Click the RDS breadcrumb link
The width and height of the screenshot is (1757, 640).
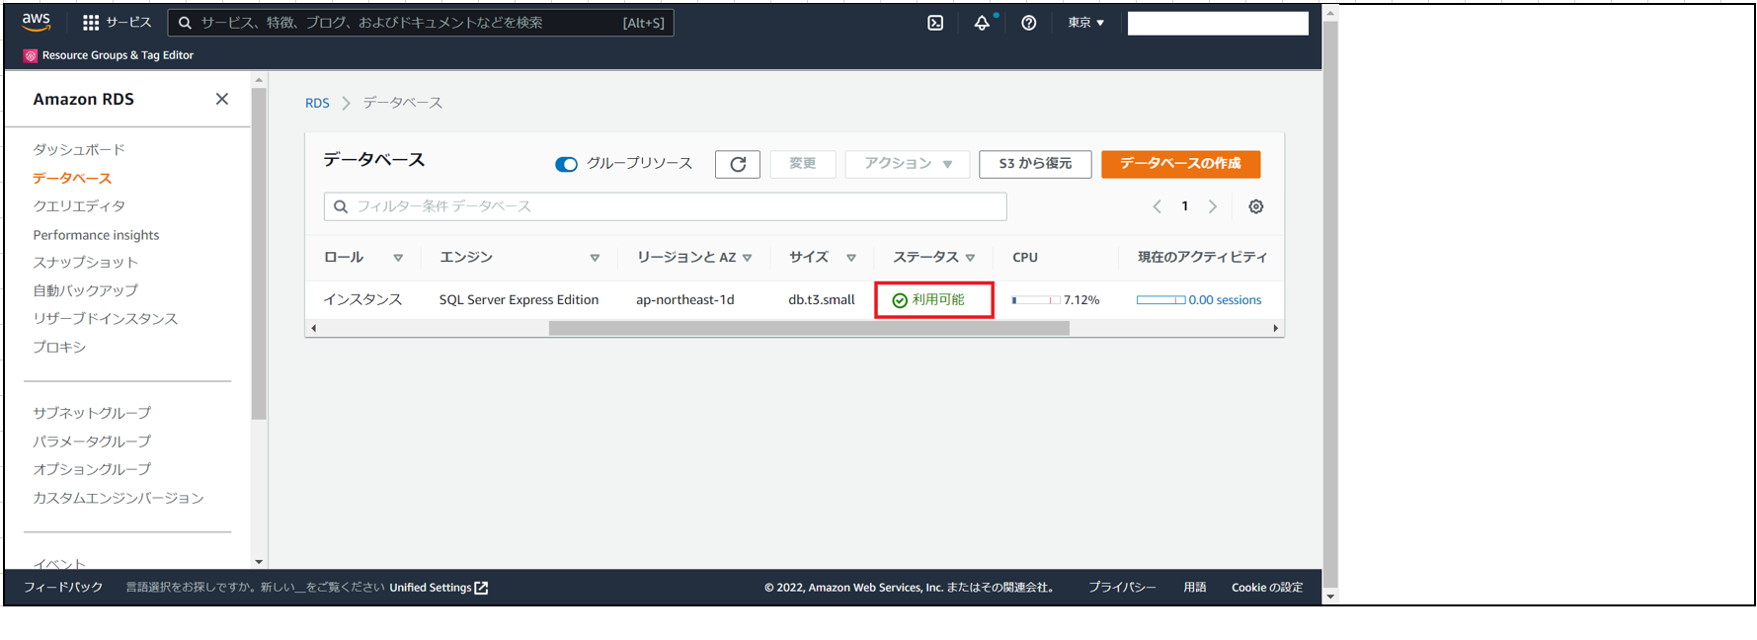pyautogui.click(x=317, y=103)
